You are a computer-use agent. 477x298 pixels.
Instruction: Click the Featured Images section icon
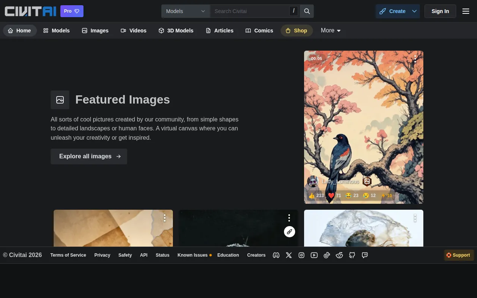click(x=60, y=100)
